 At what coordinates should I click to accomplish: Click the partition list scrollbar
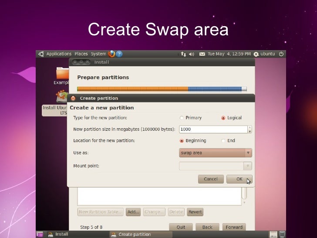click(x=244, y=193)
